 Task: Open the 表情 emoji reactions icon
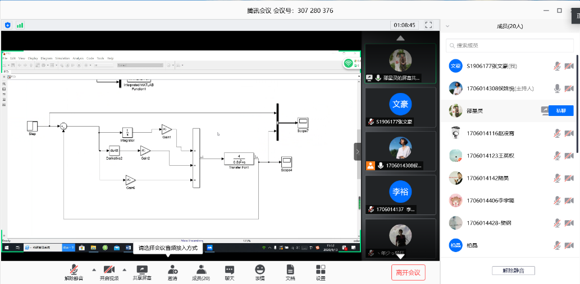pos(259,270)
